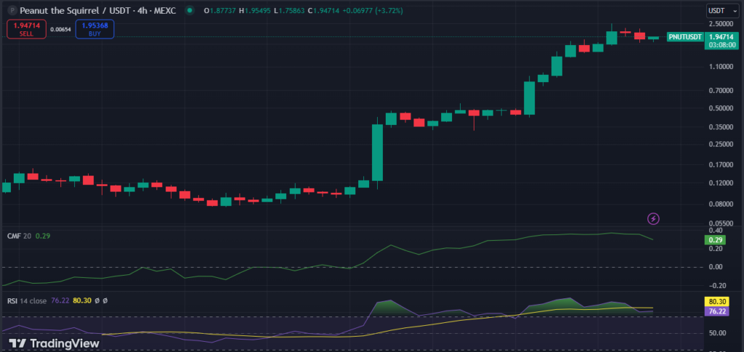Click the 0.00654 spread value
Screen dimensions: 744x352
(x=61, y=29)
